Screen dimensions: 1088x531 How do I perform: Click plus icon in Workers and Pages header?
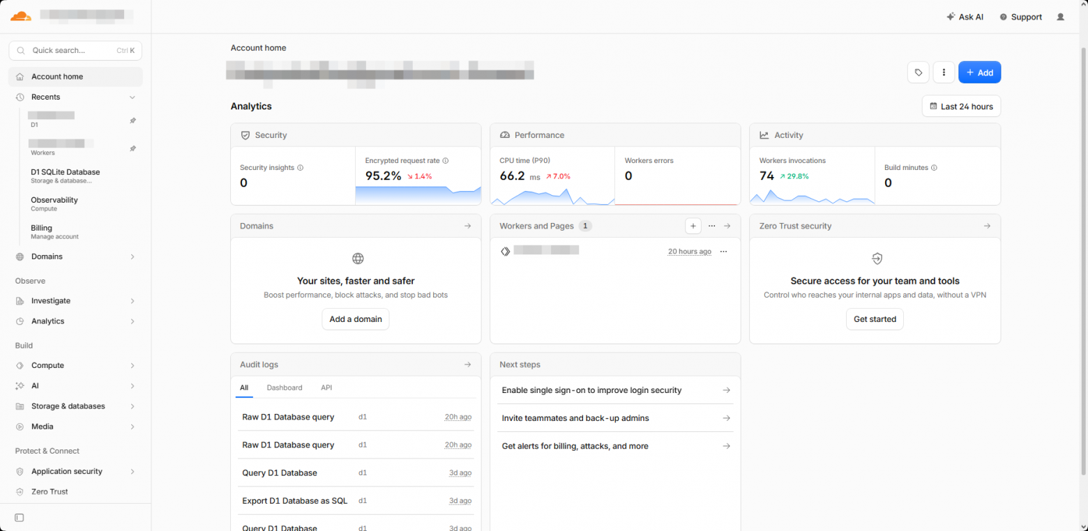pyautogui.click(x=693, y=226)
